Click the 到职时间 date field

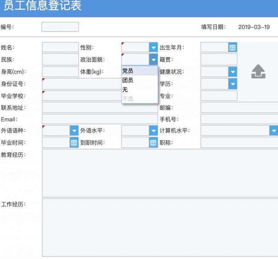pyautogui.click(x=135, y=143)
